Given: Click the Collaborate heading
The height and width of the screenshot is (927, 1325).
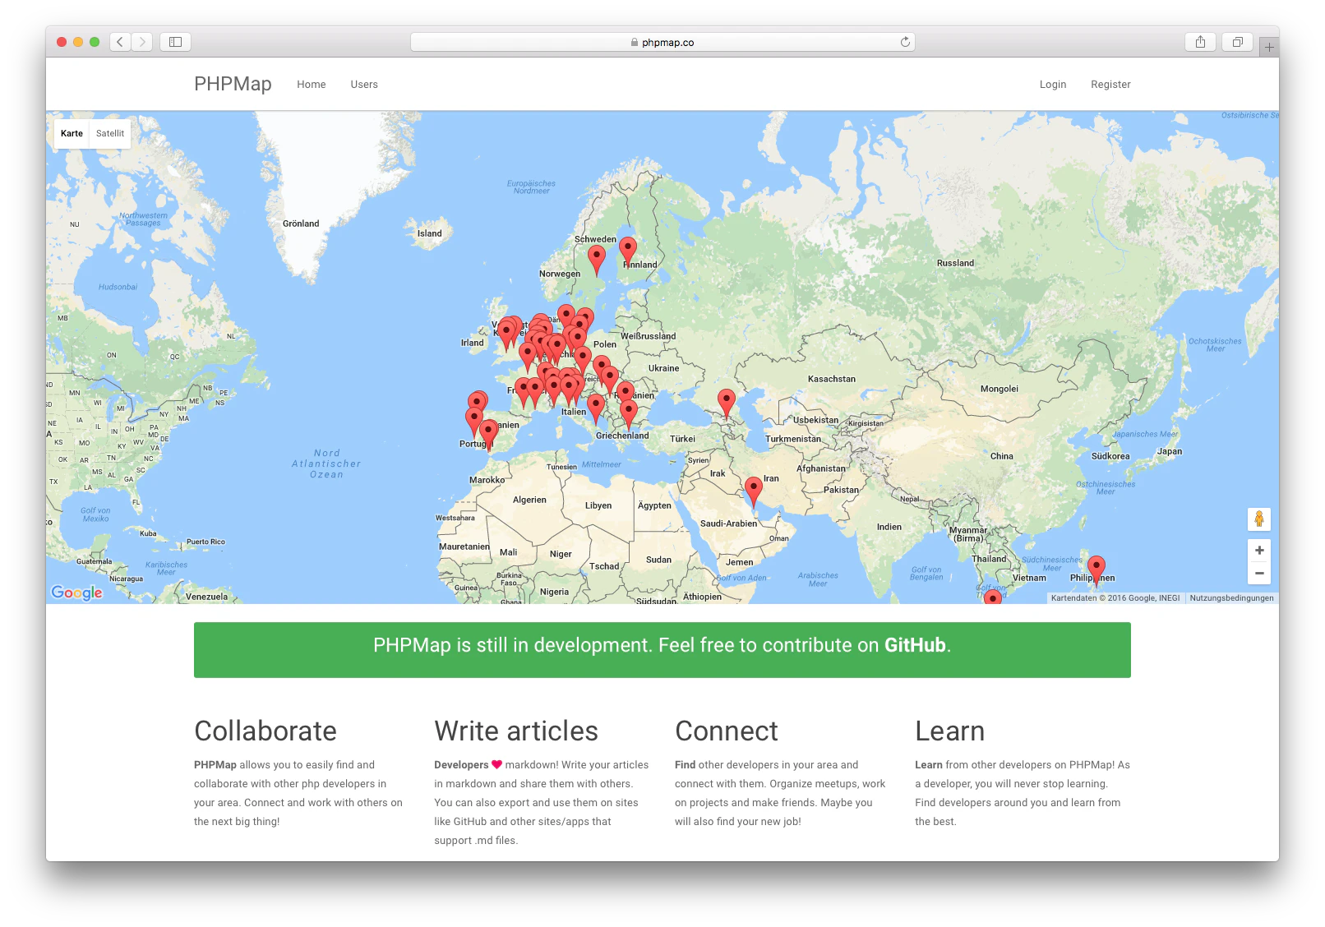Looking at the screenshot, I should click(x=265, y=731).
